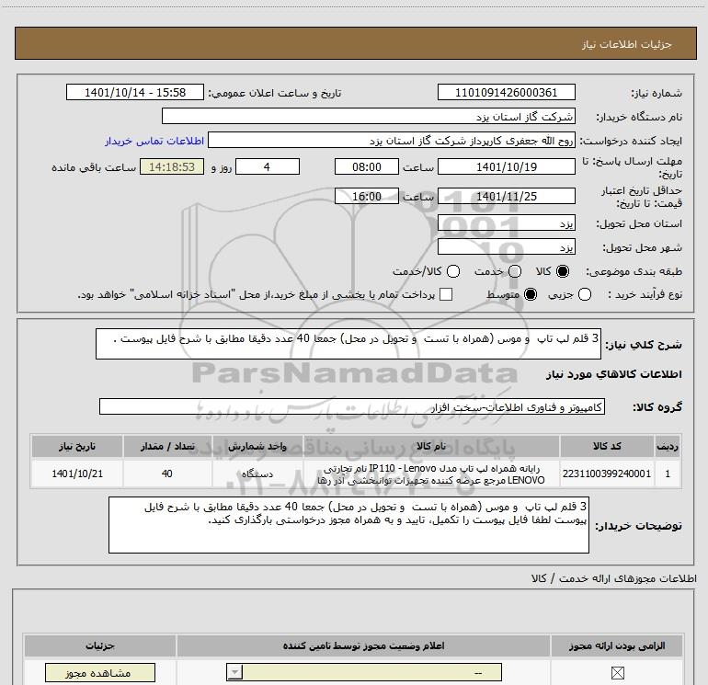Click the توضیحات خریدار text area
This screenshot has width=708, height=685.
[x=348, y=525]
